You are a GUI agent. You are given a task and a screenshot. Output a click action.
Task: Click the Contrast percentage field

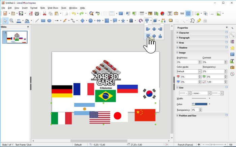point(213,62)
